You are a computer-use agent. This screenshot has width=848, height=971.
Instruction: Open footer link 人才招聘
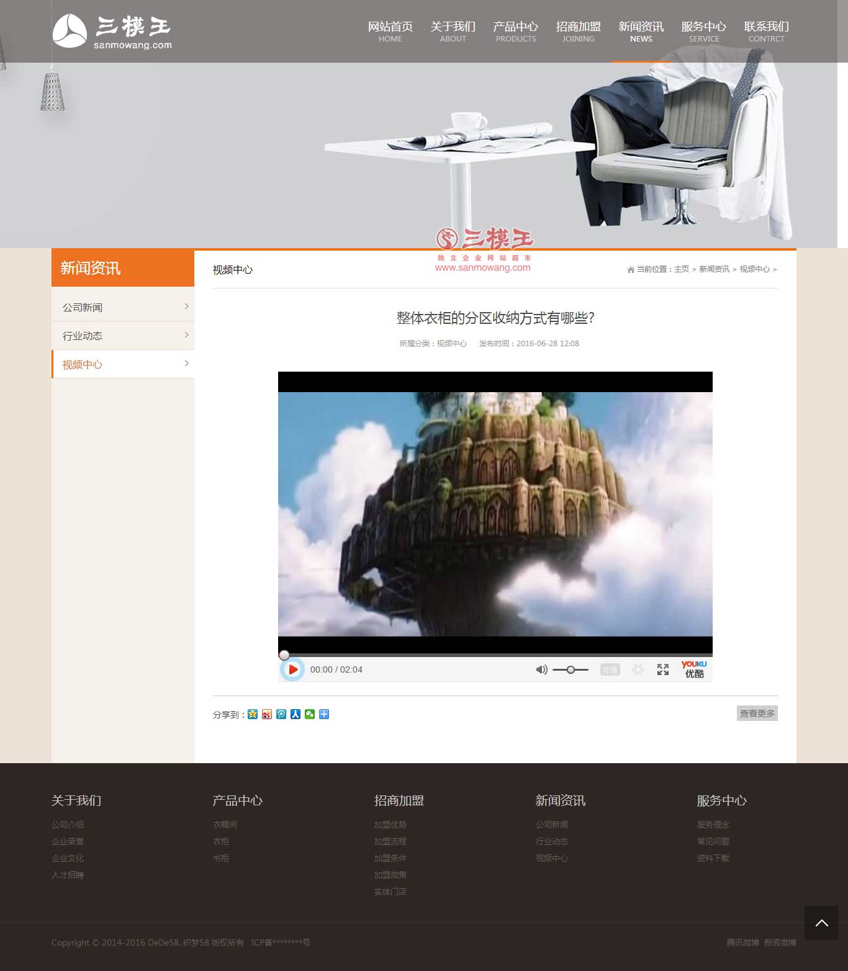(x=68, y=875)
